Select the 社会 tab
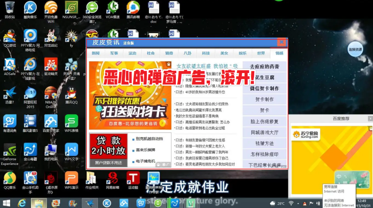The image size is (373, 208). click(x=150, y=53)
